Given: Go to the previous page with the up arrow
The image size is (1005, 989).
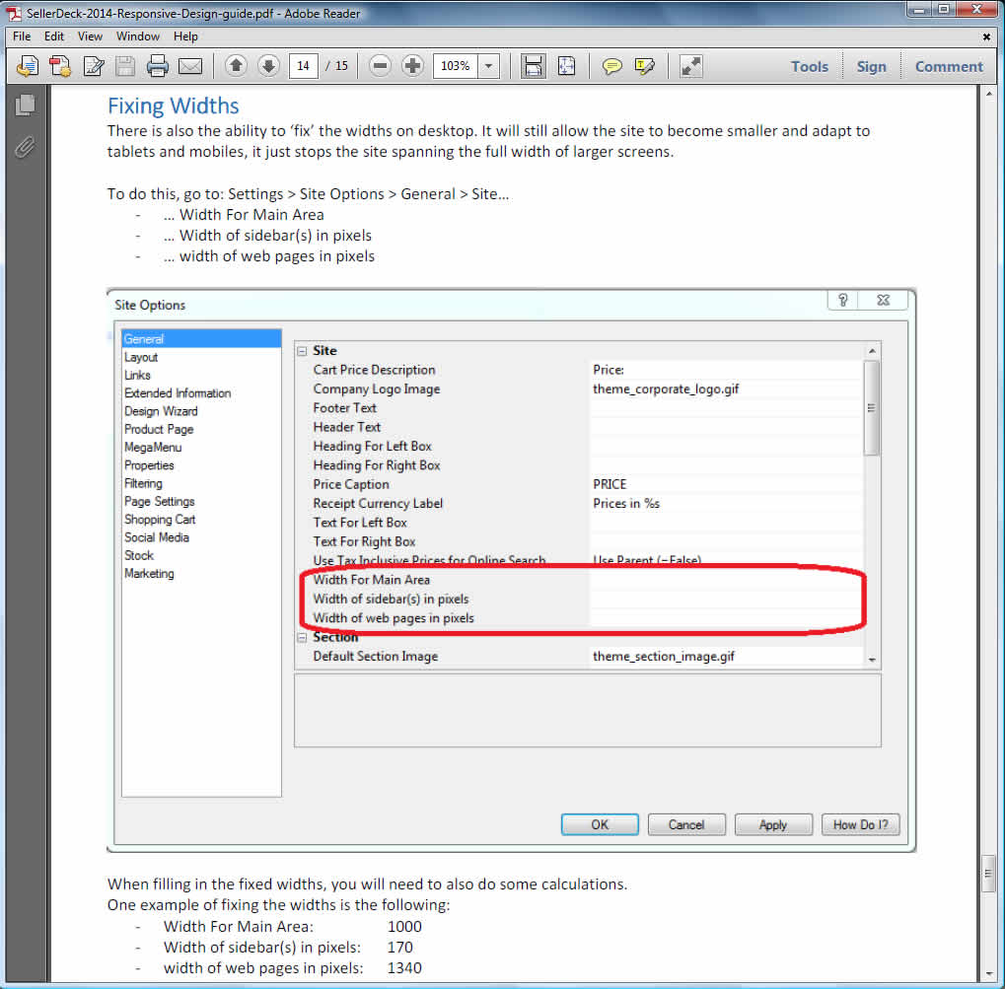Looking at the screenshot, I should 236,66.
